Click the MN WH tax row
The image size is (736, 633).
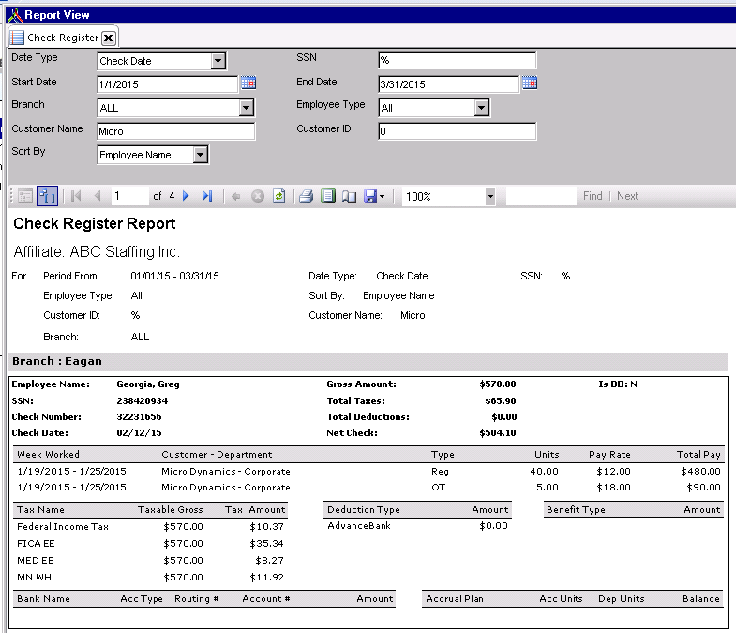tap(150, 577)
